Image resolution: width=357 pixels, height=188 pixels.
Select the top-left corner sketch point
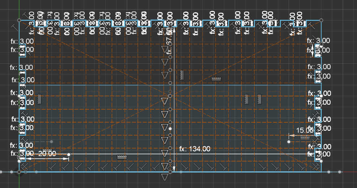[x=19, y=20]
